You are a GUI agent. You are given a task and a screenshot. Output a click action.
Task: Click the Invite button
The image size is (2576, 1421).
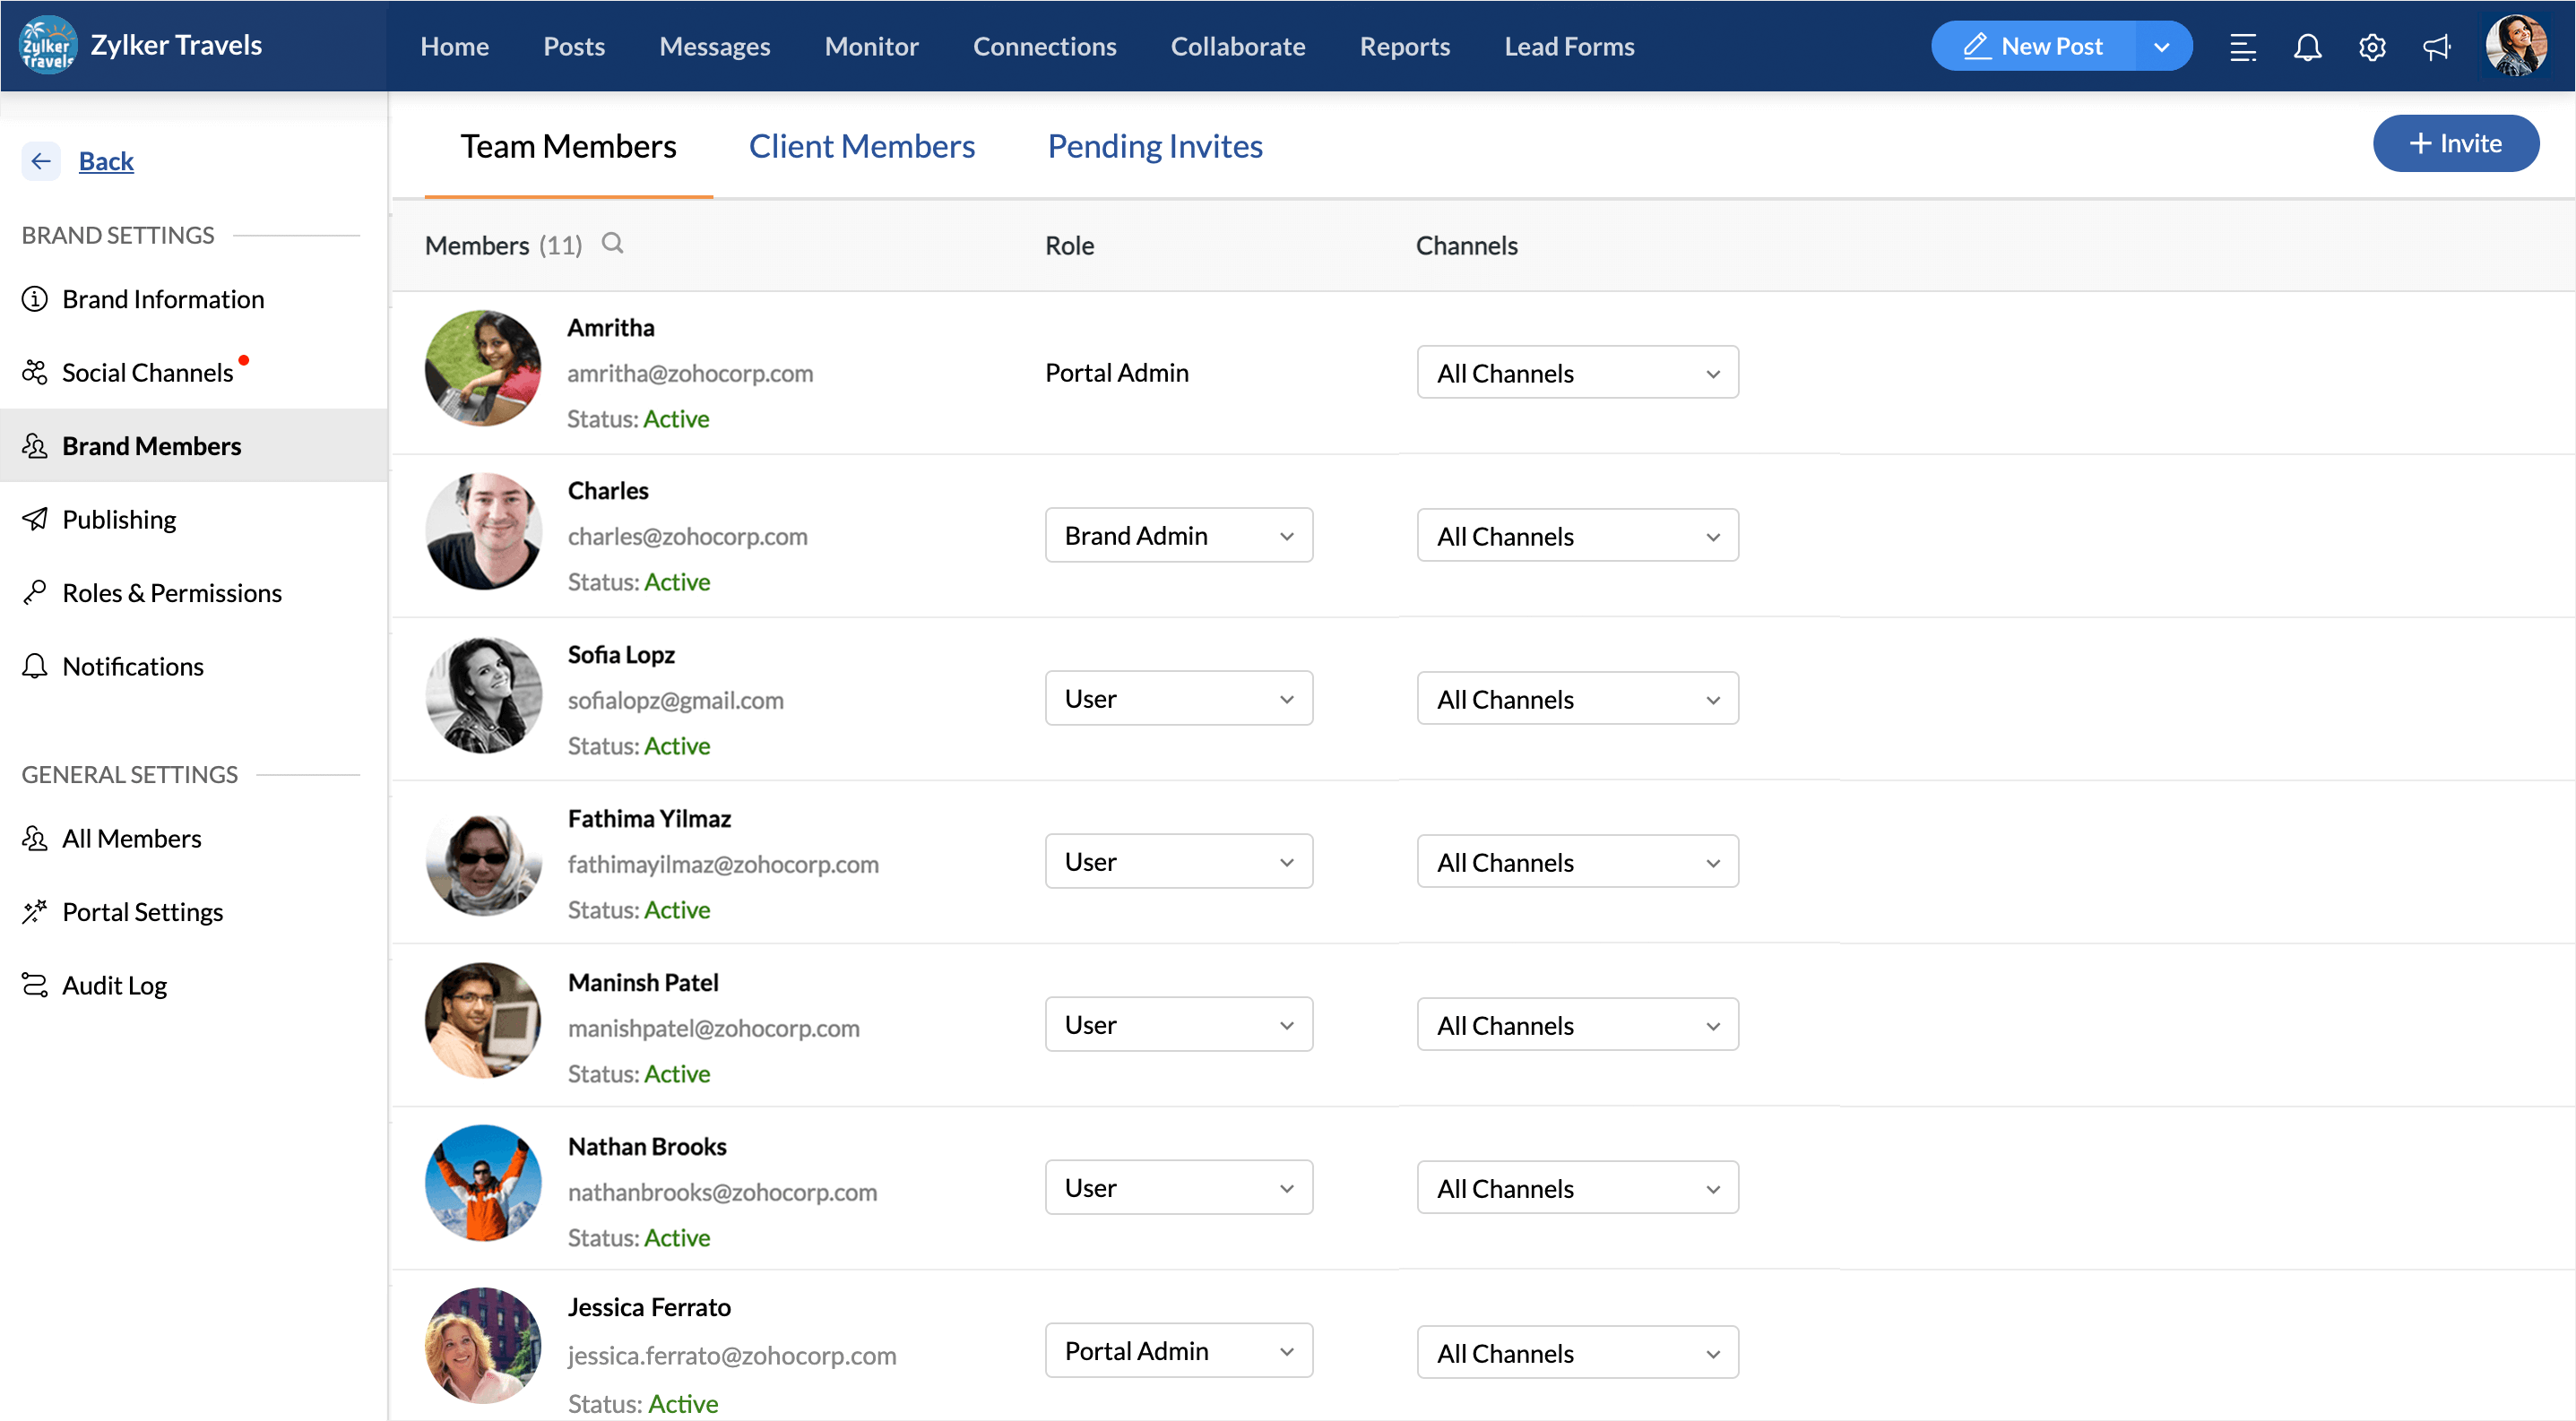pos(2455,142)
